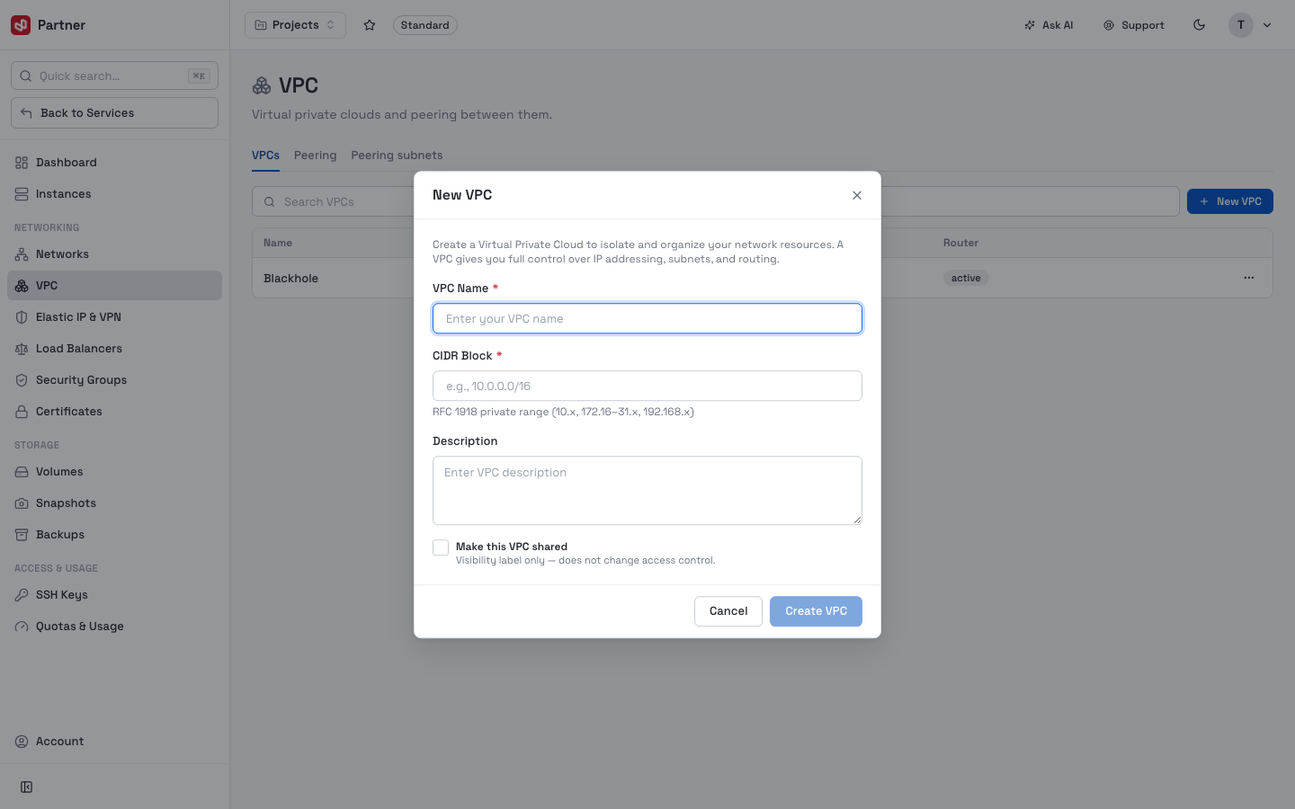Click the Dashboard grid icon
Screen dimensions: 1295x809
[22, 163]
